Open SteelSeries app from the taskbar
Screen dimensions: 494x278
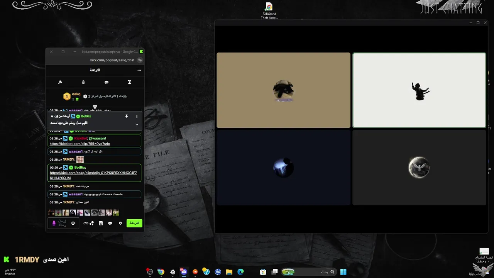coord(173,272)
